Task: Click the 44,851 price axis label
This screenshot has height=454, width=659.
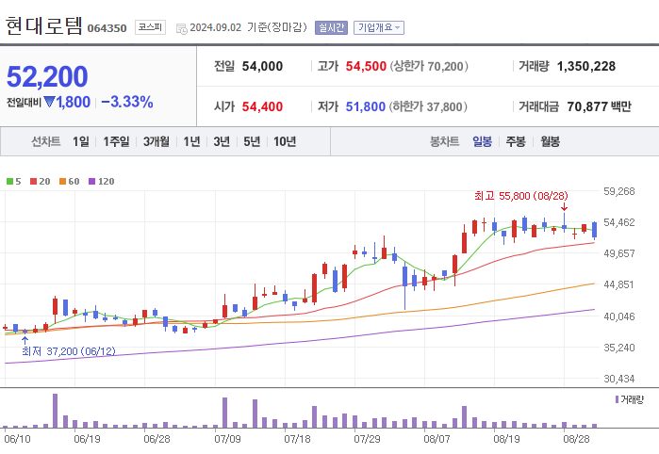Action: point(619,284)
